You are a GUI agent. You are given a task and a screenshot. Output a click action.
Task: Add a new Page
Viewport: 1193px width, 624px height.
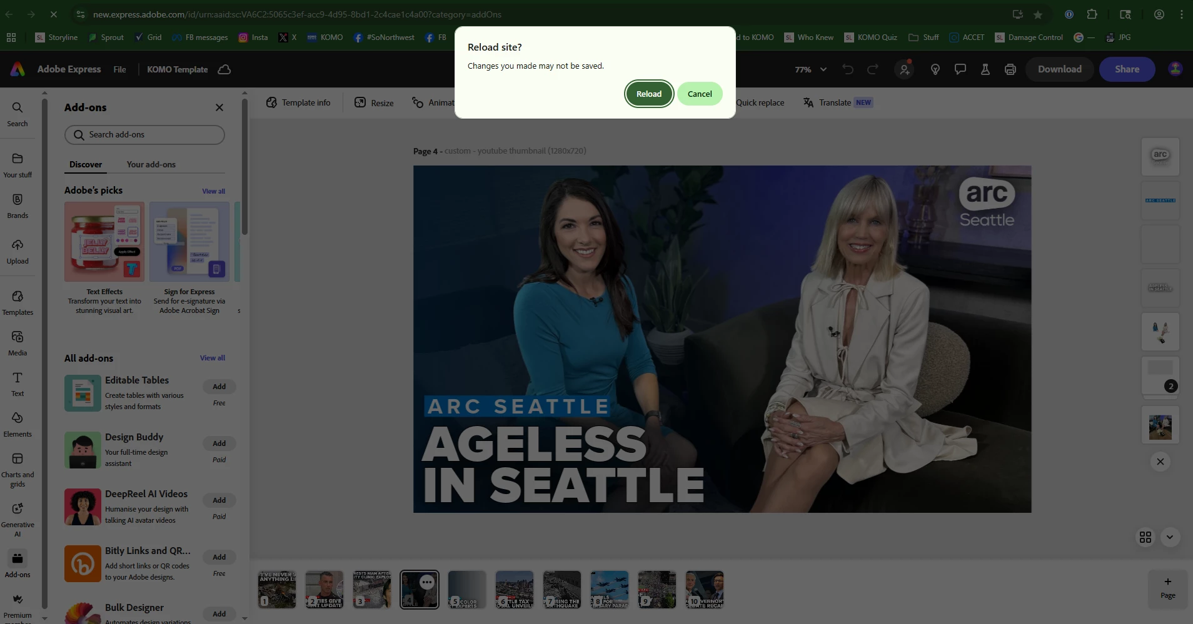[x=1167, y=588]
